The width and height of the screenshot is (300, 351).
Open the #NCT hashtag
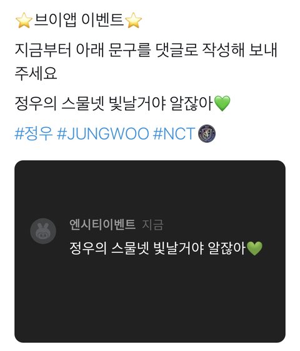coord(174,133)
